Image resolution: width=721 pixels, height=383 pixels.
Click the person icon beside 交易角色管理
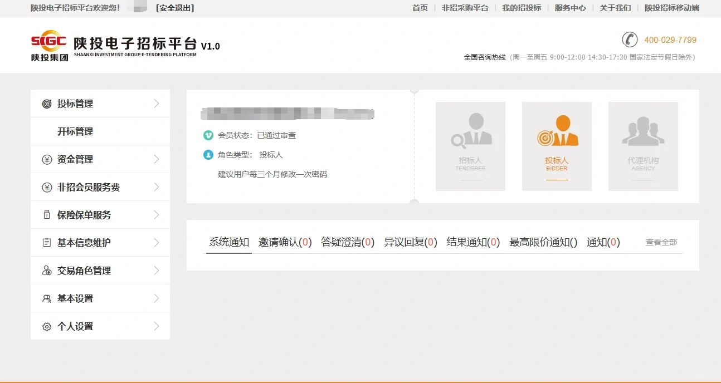tap(46, 270)
